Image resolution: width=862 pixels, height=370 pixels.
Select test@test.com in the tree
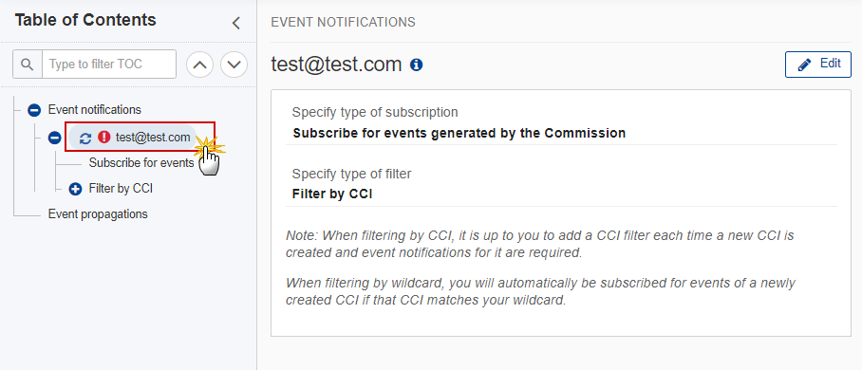click(x=153, y=138)
